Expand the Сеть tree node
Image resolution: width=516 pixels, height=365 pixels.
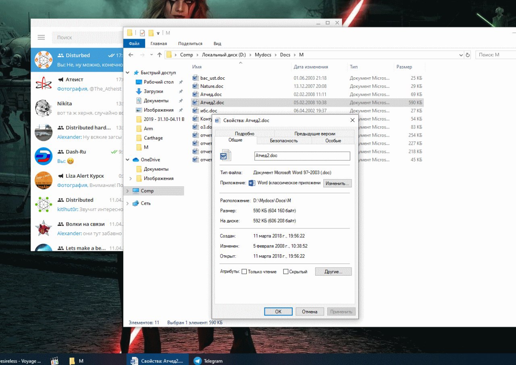[x=128, y=203]
